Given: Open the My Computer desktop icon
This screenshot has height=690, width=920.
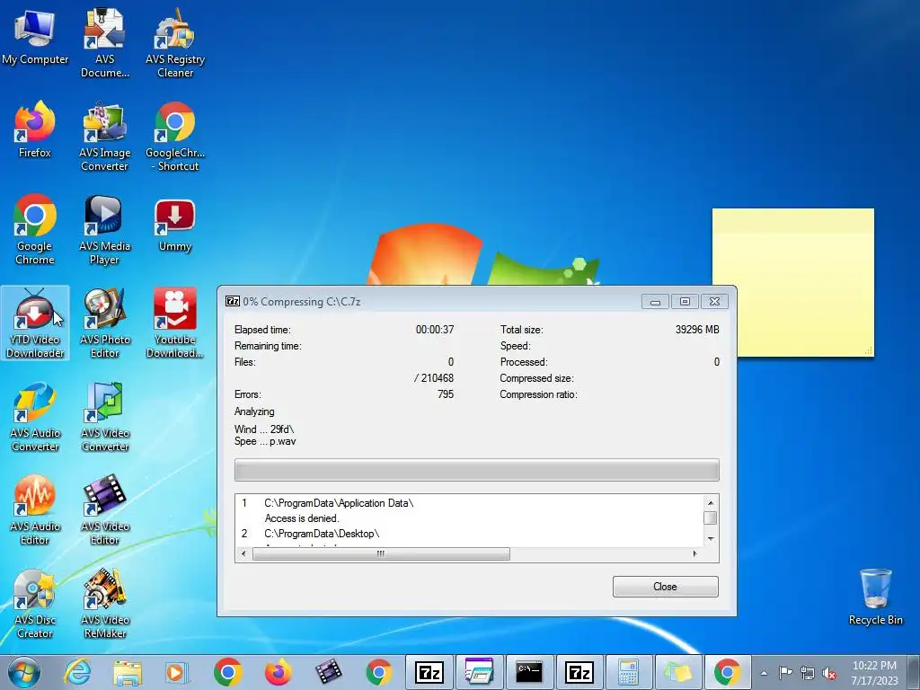Looking at the screenshot, I should coord(35,38).
